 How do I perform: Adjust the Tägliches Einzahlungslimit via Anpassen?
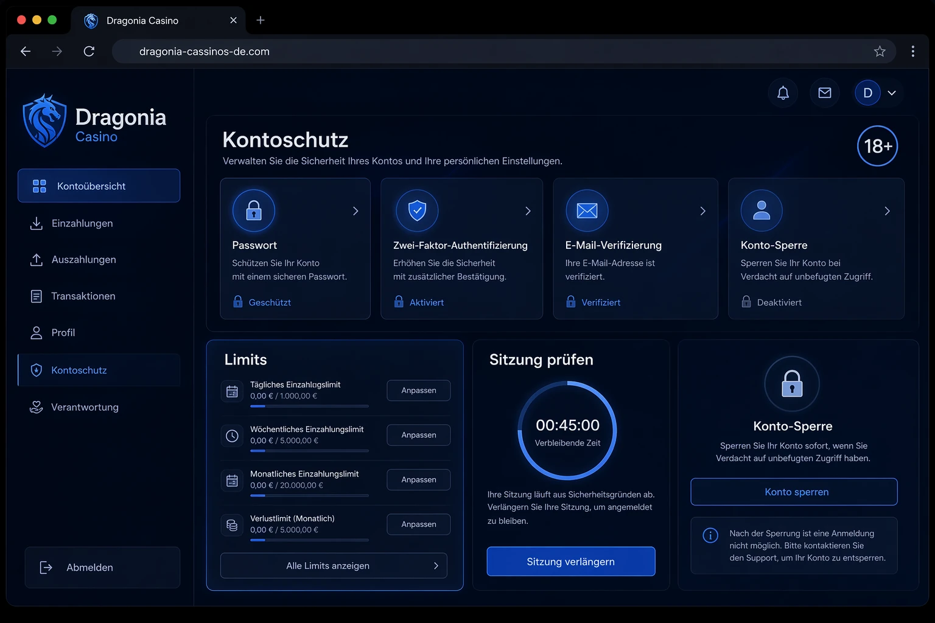pyautogui.click(x=419, y=391)
